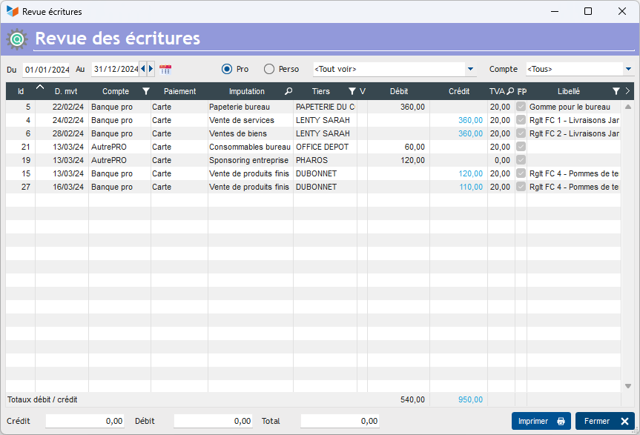Click the gear logo beside Revue des écritures
The height and width of the screenshot is (435, 640).
point(17,39)
